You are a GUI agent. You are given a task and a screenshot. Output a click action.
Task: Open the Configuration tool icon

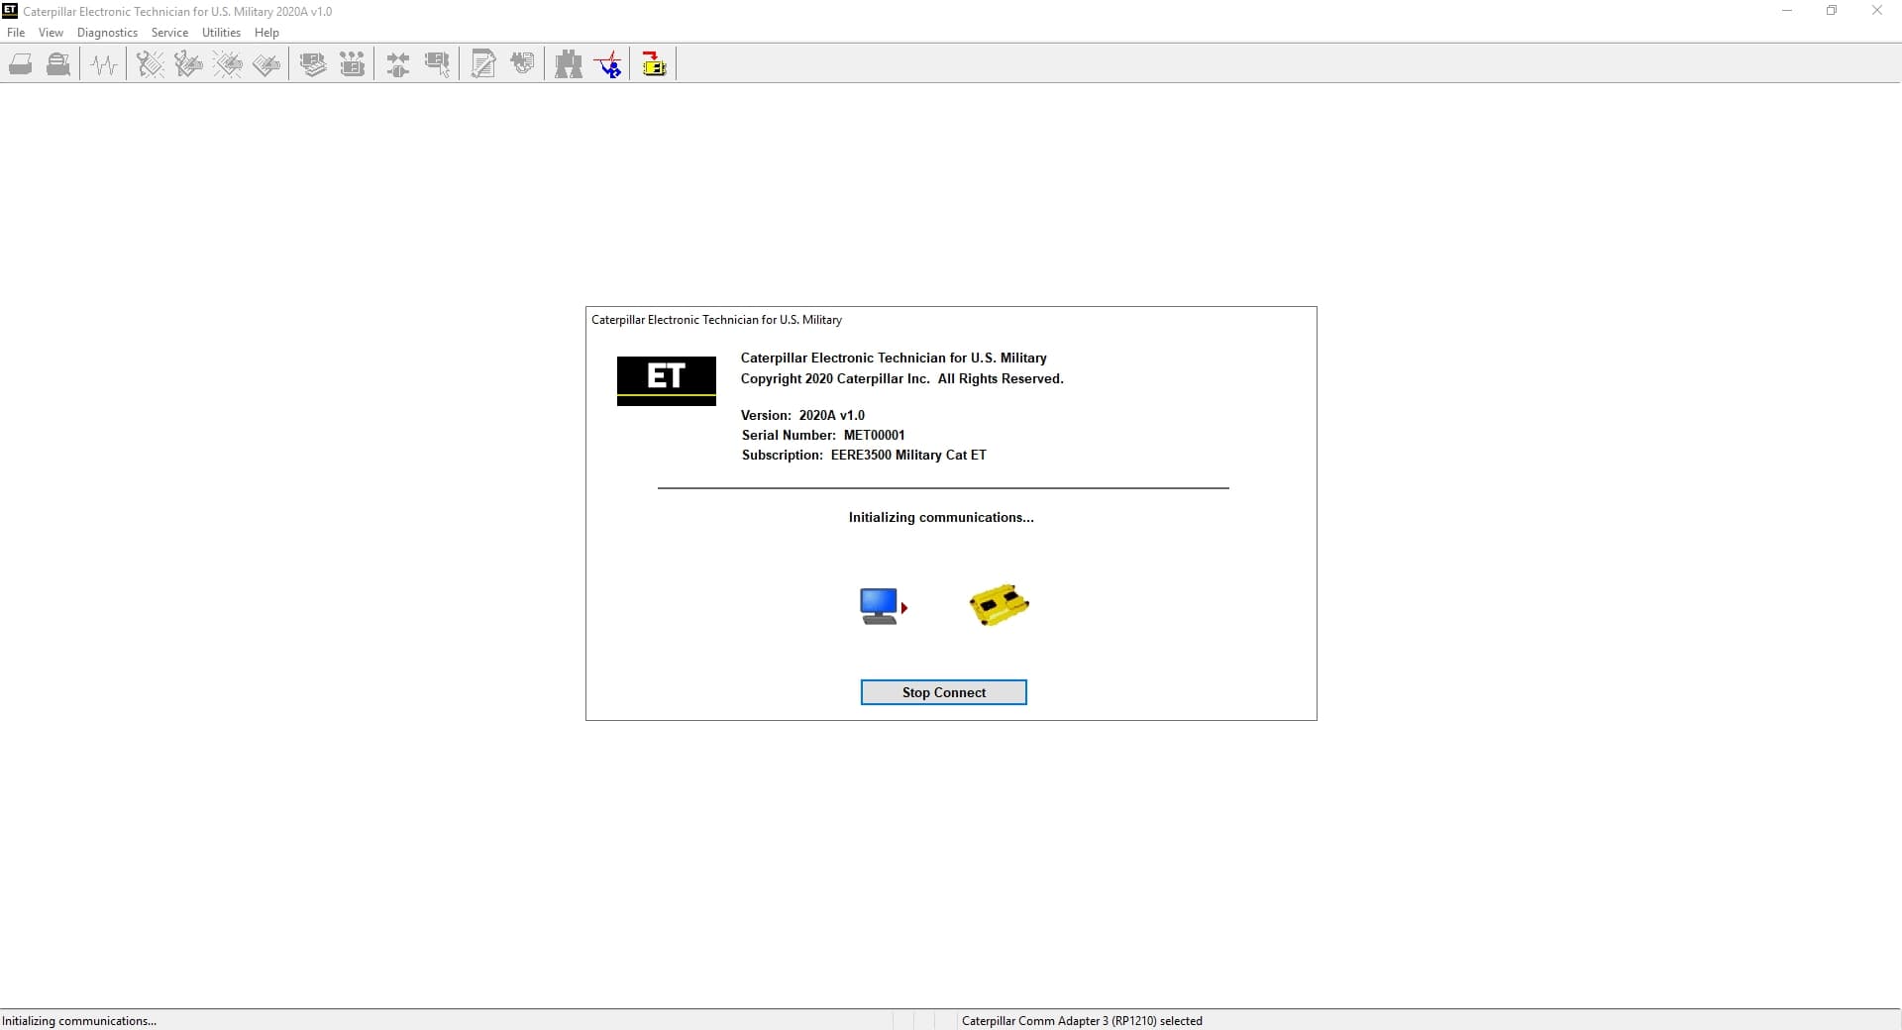click(352, 65)
